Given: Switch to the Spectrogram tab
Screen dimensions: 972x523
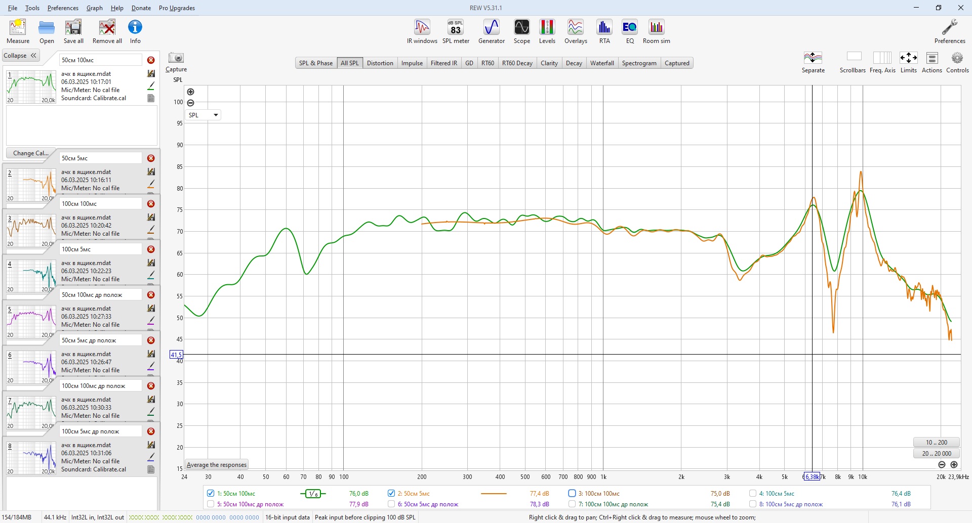Looking at the screenshot, I should (x=639, y=63).
